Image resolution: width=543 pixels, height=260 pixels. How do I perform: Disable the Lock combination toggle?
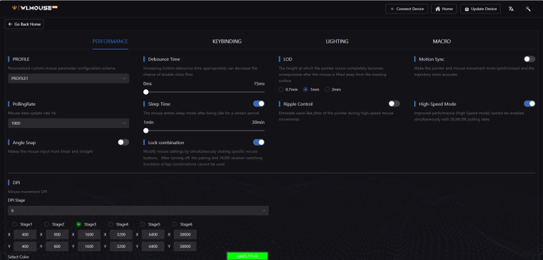coord(259,142)
